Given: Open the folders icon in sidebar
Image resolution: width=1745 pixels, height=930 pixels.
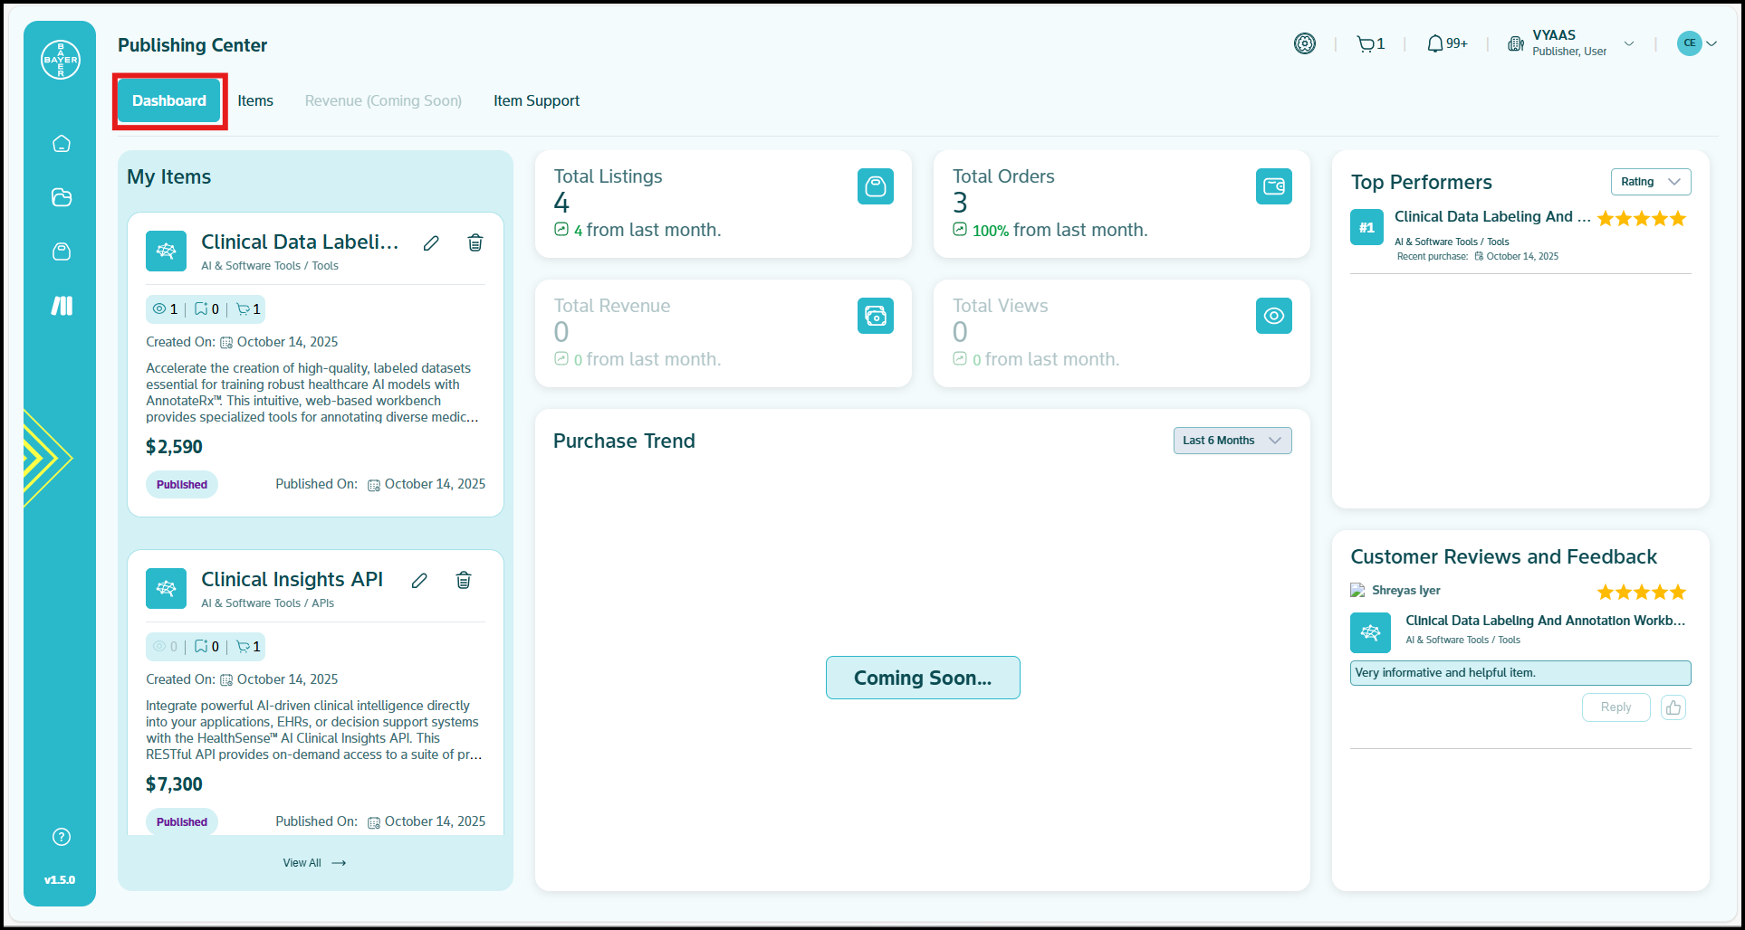Looking at the screenshot, I should [x=62, y=197].
